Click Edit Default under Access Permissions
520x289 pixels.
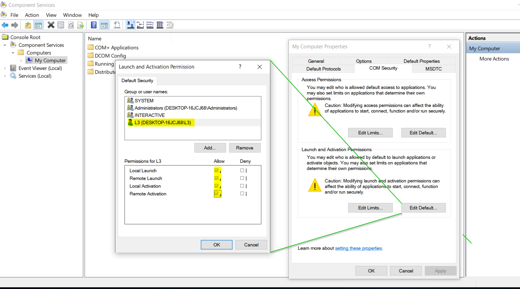point(423,133)
